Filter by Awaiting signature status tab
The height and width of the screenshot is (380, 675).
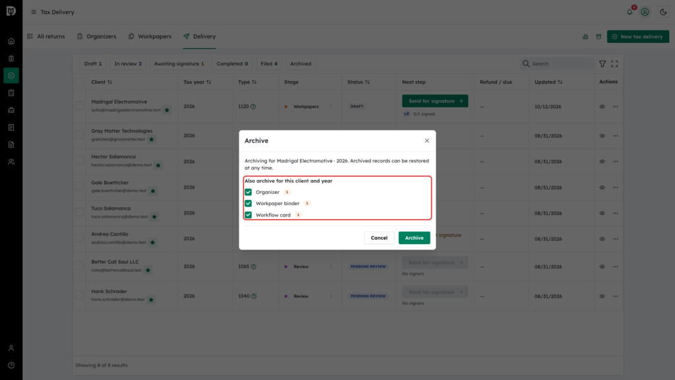[179, 64]
